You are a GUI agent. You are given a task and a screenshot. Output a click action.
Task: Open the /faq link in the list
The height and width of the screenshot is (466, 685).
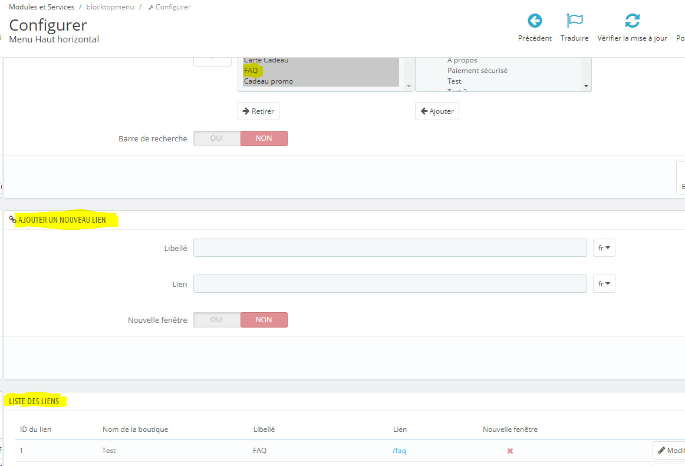(399, 451)
